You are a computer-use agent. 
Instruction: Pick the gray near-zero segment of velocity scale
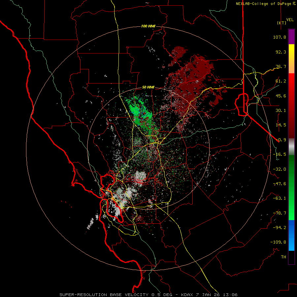291,147
